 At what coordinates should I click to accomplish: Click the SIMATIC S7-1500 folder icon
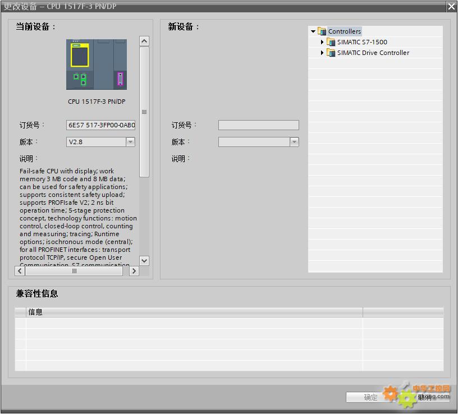click(x=331, y=42)
